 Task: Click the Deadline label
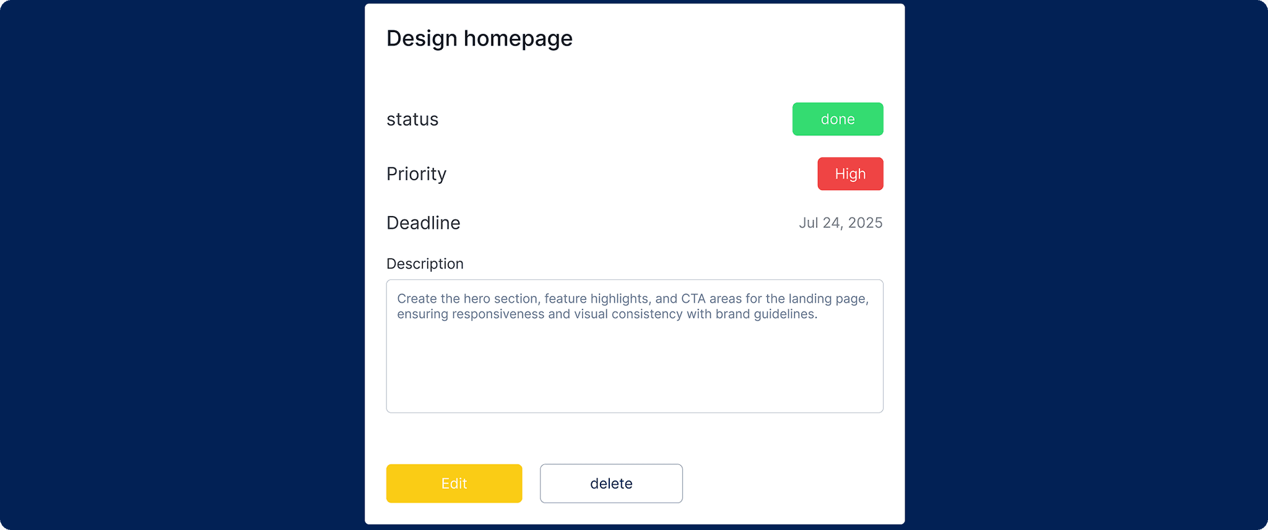pyautogui.click(x=423, y=222)
